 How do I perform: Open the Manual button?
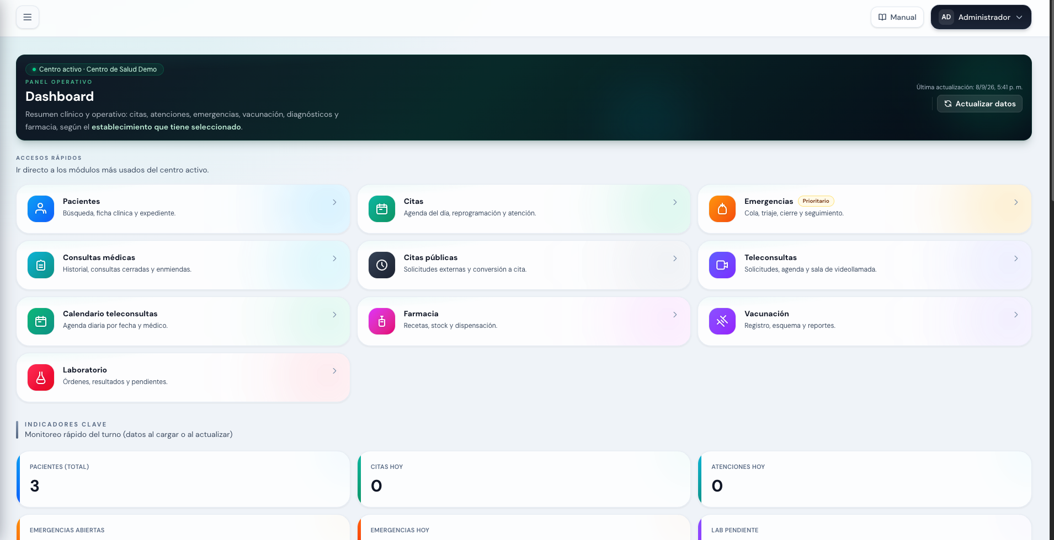(897, 17)
